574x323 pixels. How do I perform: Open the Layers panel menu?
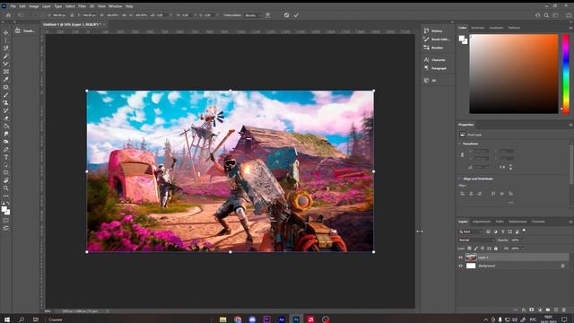click(570, 222)
